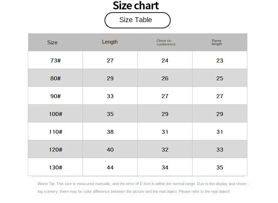
Task: Click the Pants length column header
Action: click(x=217, y=43)
